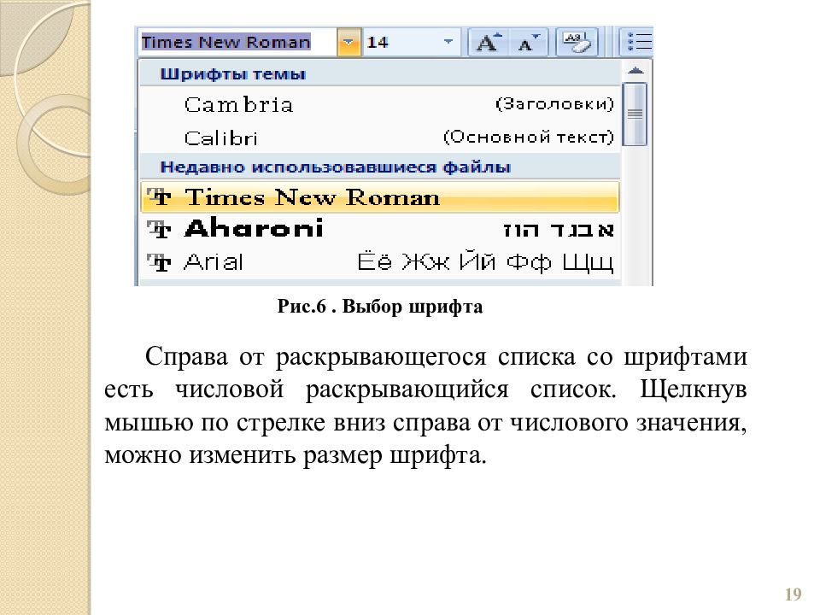The width and height of the screenshot is (820, 615).
Task: Click the Shrink Font icon
Action: click(528, 42)
